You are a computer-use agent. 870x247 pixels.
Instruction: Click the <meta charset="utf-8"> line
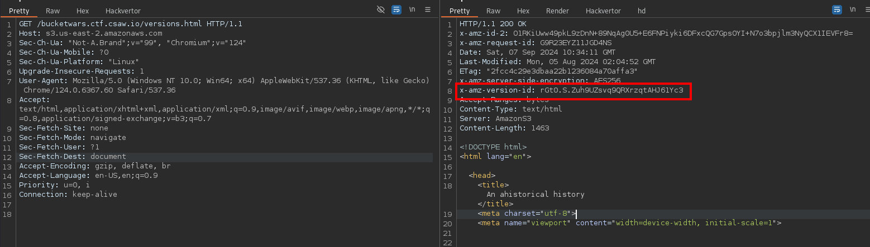pos(527,214)
